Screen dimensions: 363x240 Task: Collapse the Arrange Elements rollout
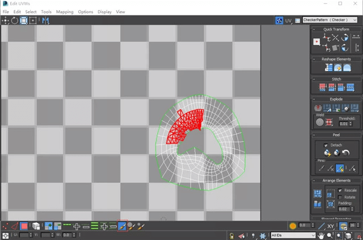(314, 180)
